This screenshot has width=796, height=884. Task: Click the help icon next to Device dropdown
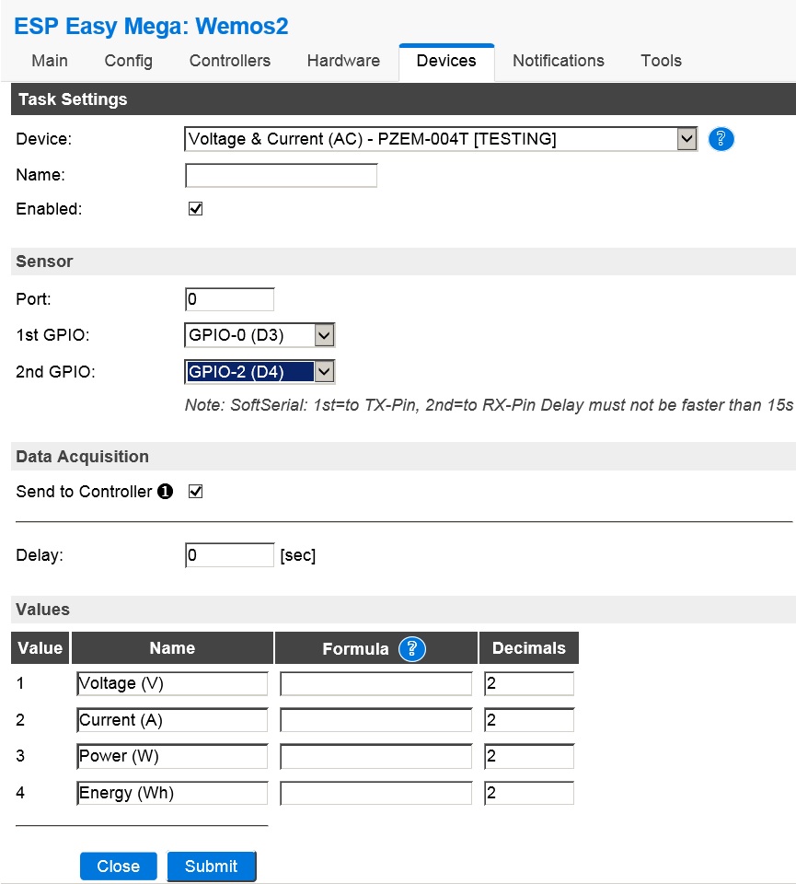coord(721,139)
